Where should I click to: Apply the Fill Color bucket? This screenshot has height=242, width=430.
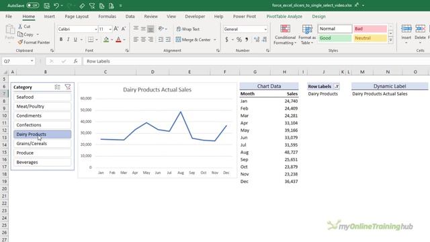[x=106, y=40]
